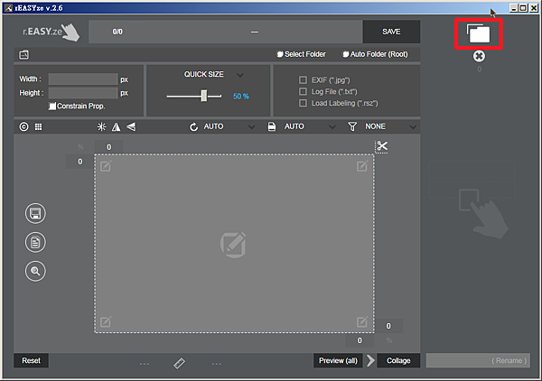Move the quick size 50 % slider handle

click(204, 96)
